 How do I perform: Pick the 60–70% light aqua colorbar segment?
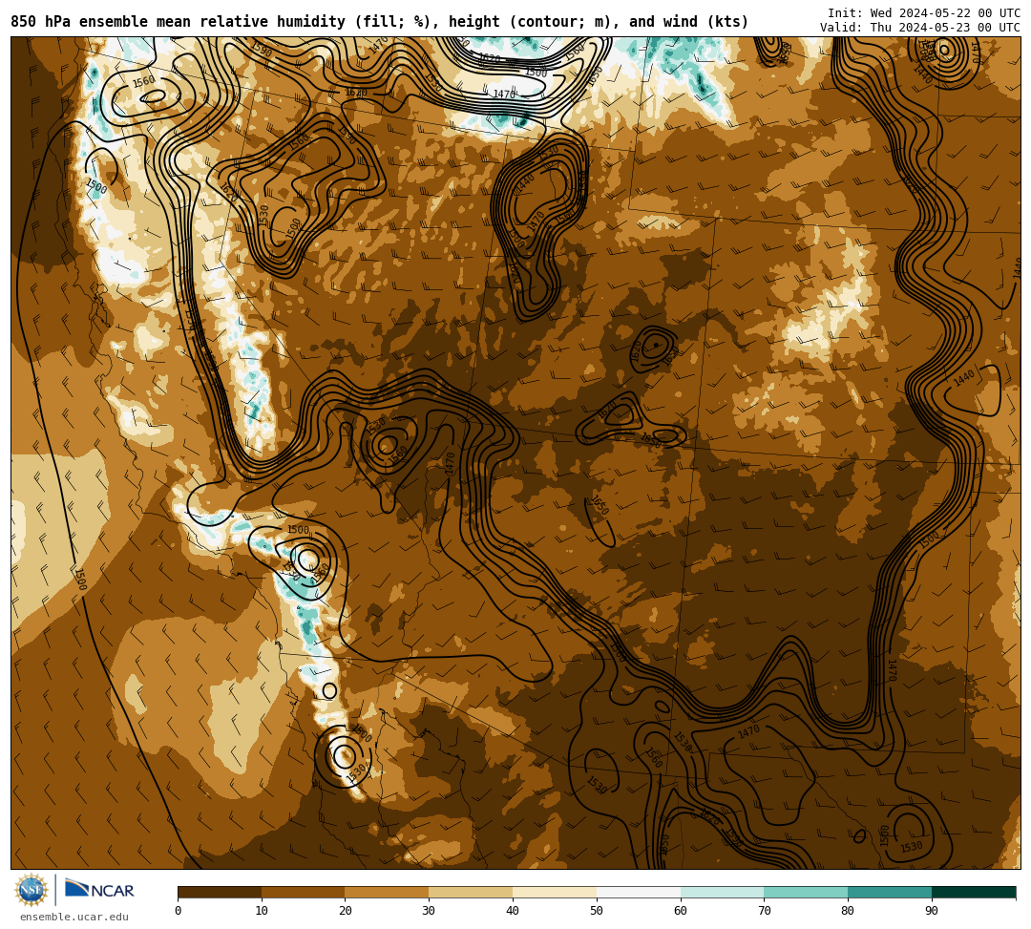(x=723, y=892)
